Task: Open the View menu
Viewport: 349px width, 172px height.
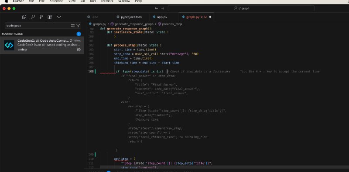Action: pos(72,1)
